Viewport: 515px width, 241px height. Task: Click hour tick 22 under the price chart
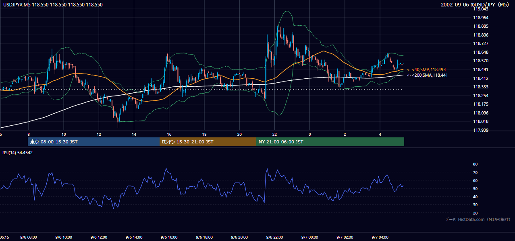pos(274,134)
